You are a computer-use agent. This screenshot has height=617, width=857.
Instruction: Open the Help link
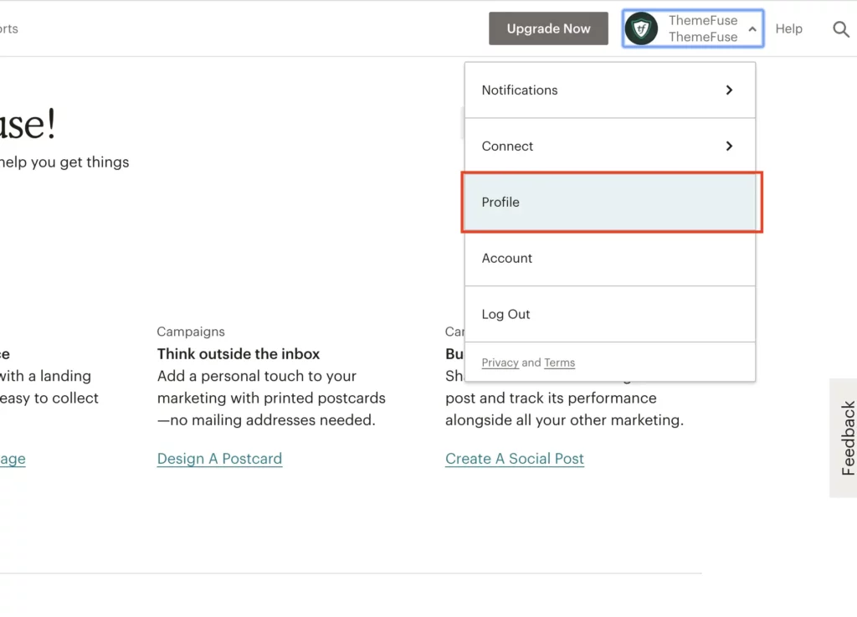click(788, 28)
